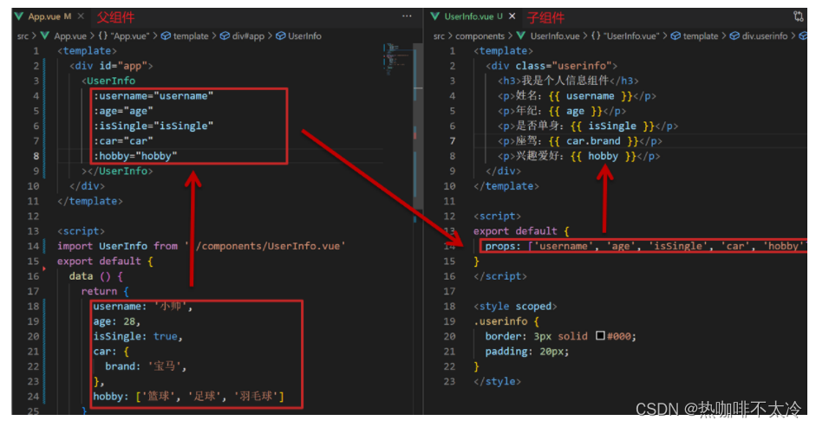Viewport: 816px width, 427px height.
Task: Click 'username: '小帅'' data line
Action: (x=143, y=307)
